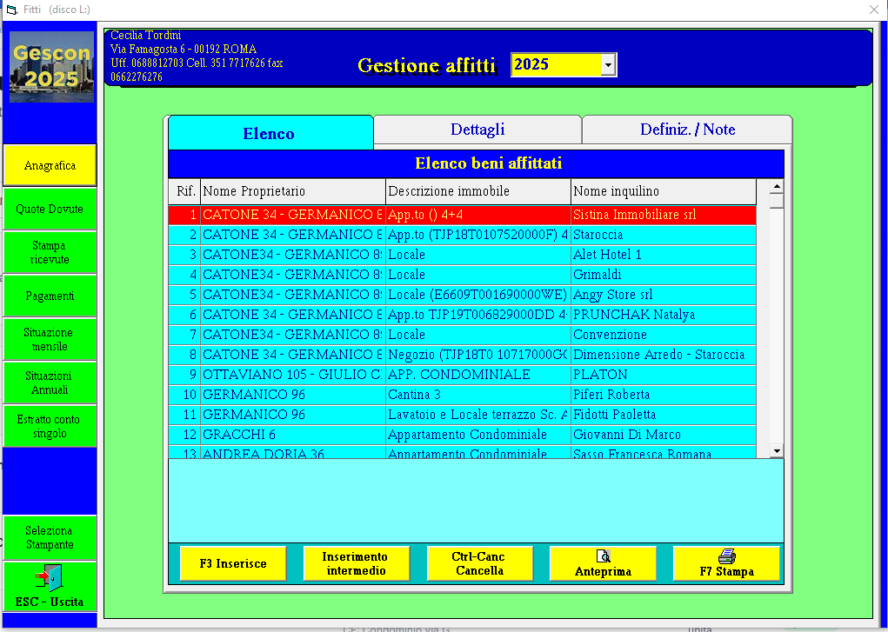The height and width of the screenshot is (632, 888).
Task: Click the Seleziona Stampante button
Action: [50, 537]
